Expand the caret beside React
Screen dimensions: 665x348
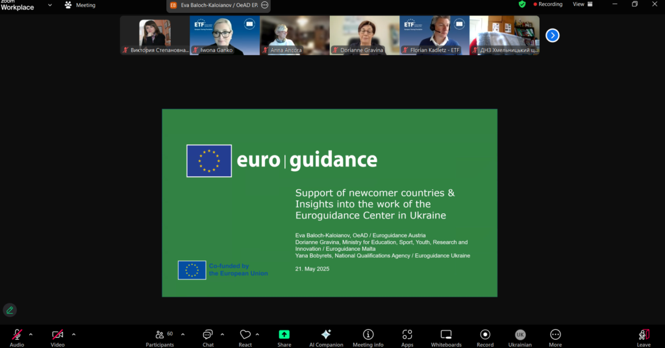pyautogui.click(x=257, y=334)
